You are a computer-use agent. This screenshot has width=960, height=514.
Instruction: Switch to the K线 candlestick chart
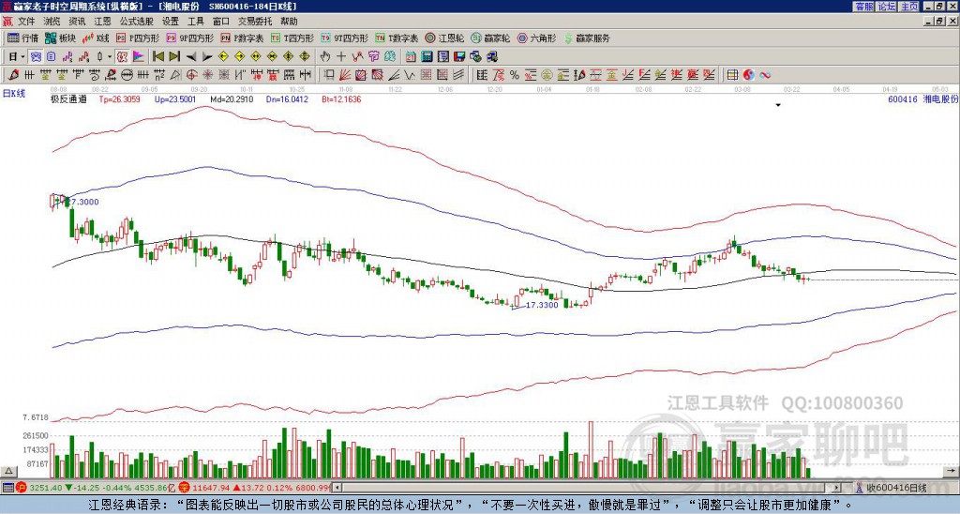pos(96,38)
